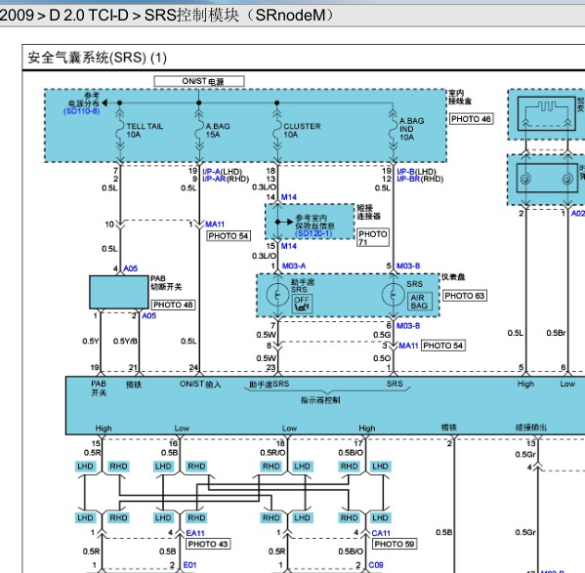585x573 pixels.
Task: Click the TELL TAIL 10A fuse symbol
Action: 120,131
